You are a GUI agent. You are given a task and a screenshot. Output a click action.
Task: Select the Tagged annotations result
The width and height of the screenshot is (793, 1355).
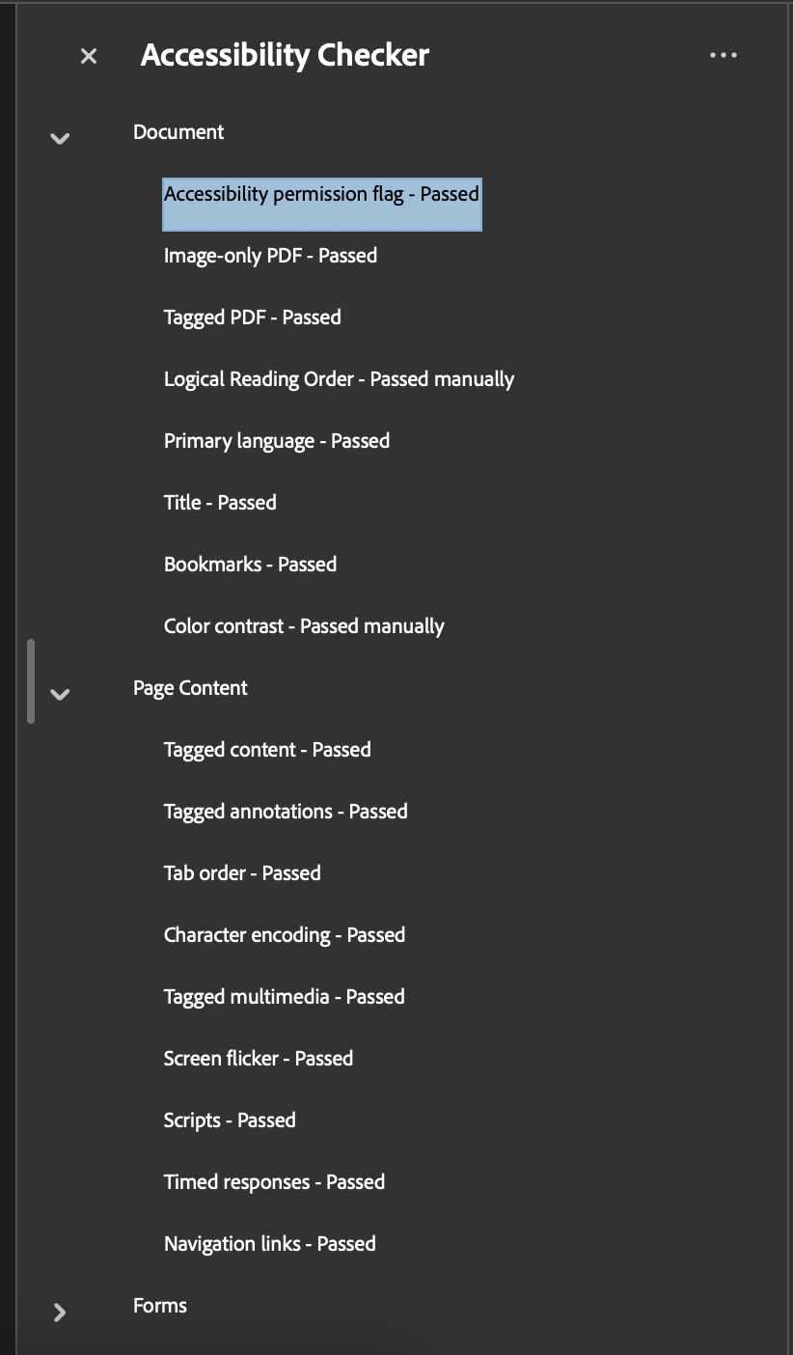tap(286, 811)
